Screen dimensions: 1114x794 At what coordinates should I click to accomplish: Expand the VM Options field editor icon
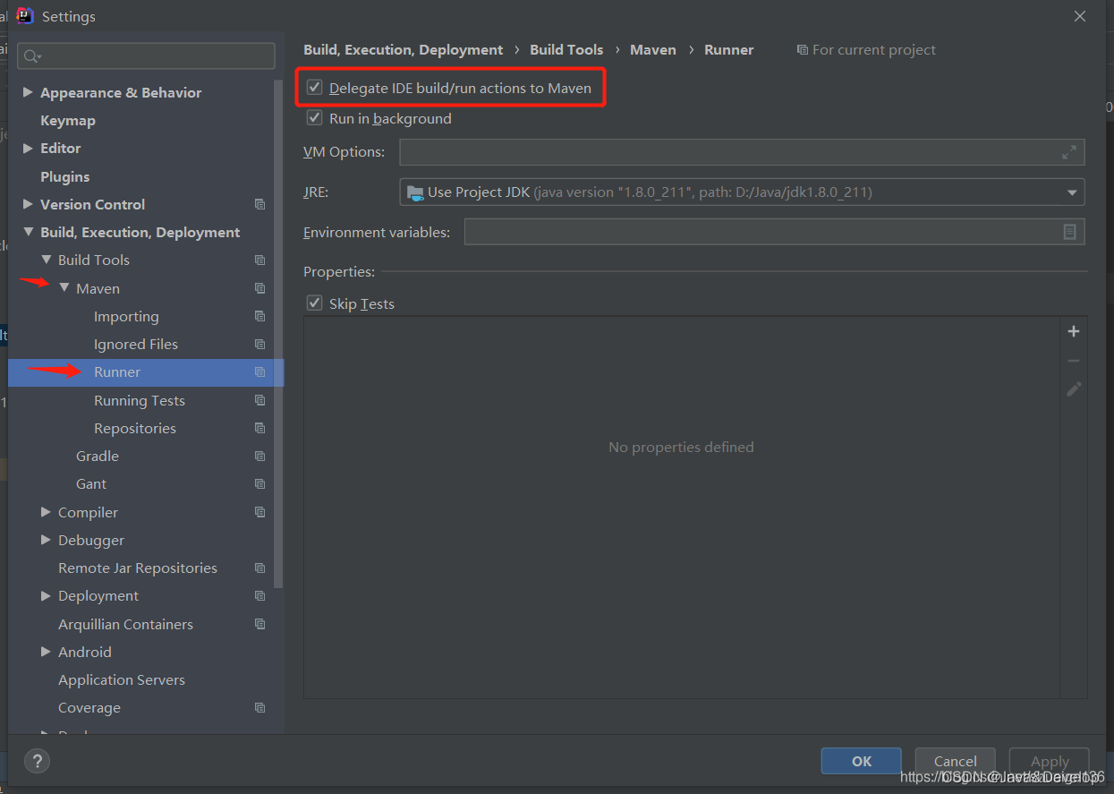click(x=1069, y=152)
